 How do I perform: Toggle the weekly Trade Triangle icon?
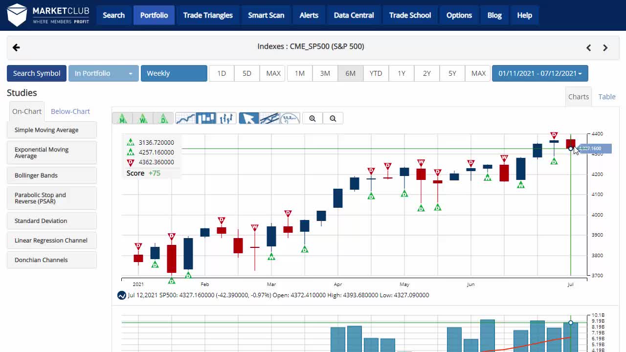point(143,118)
